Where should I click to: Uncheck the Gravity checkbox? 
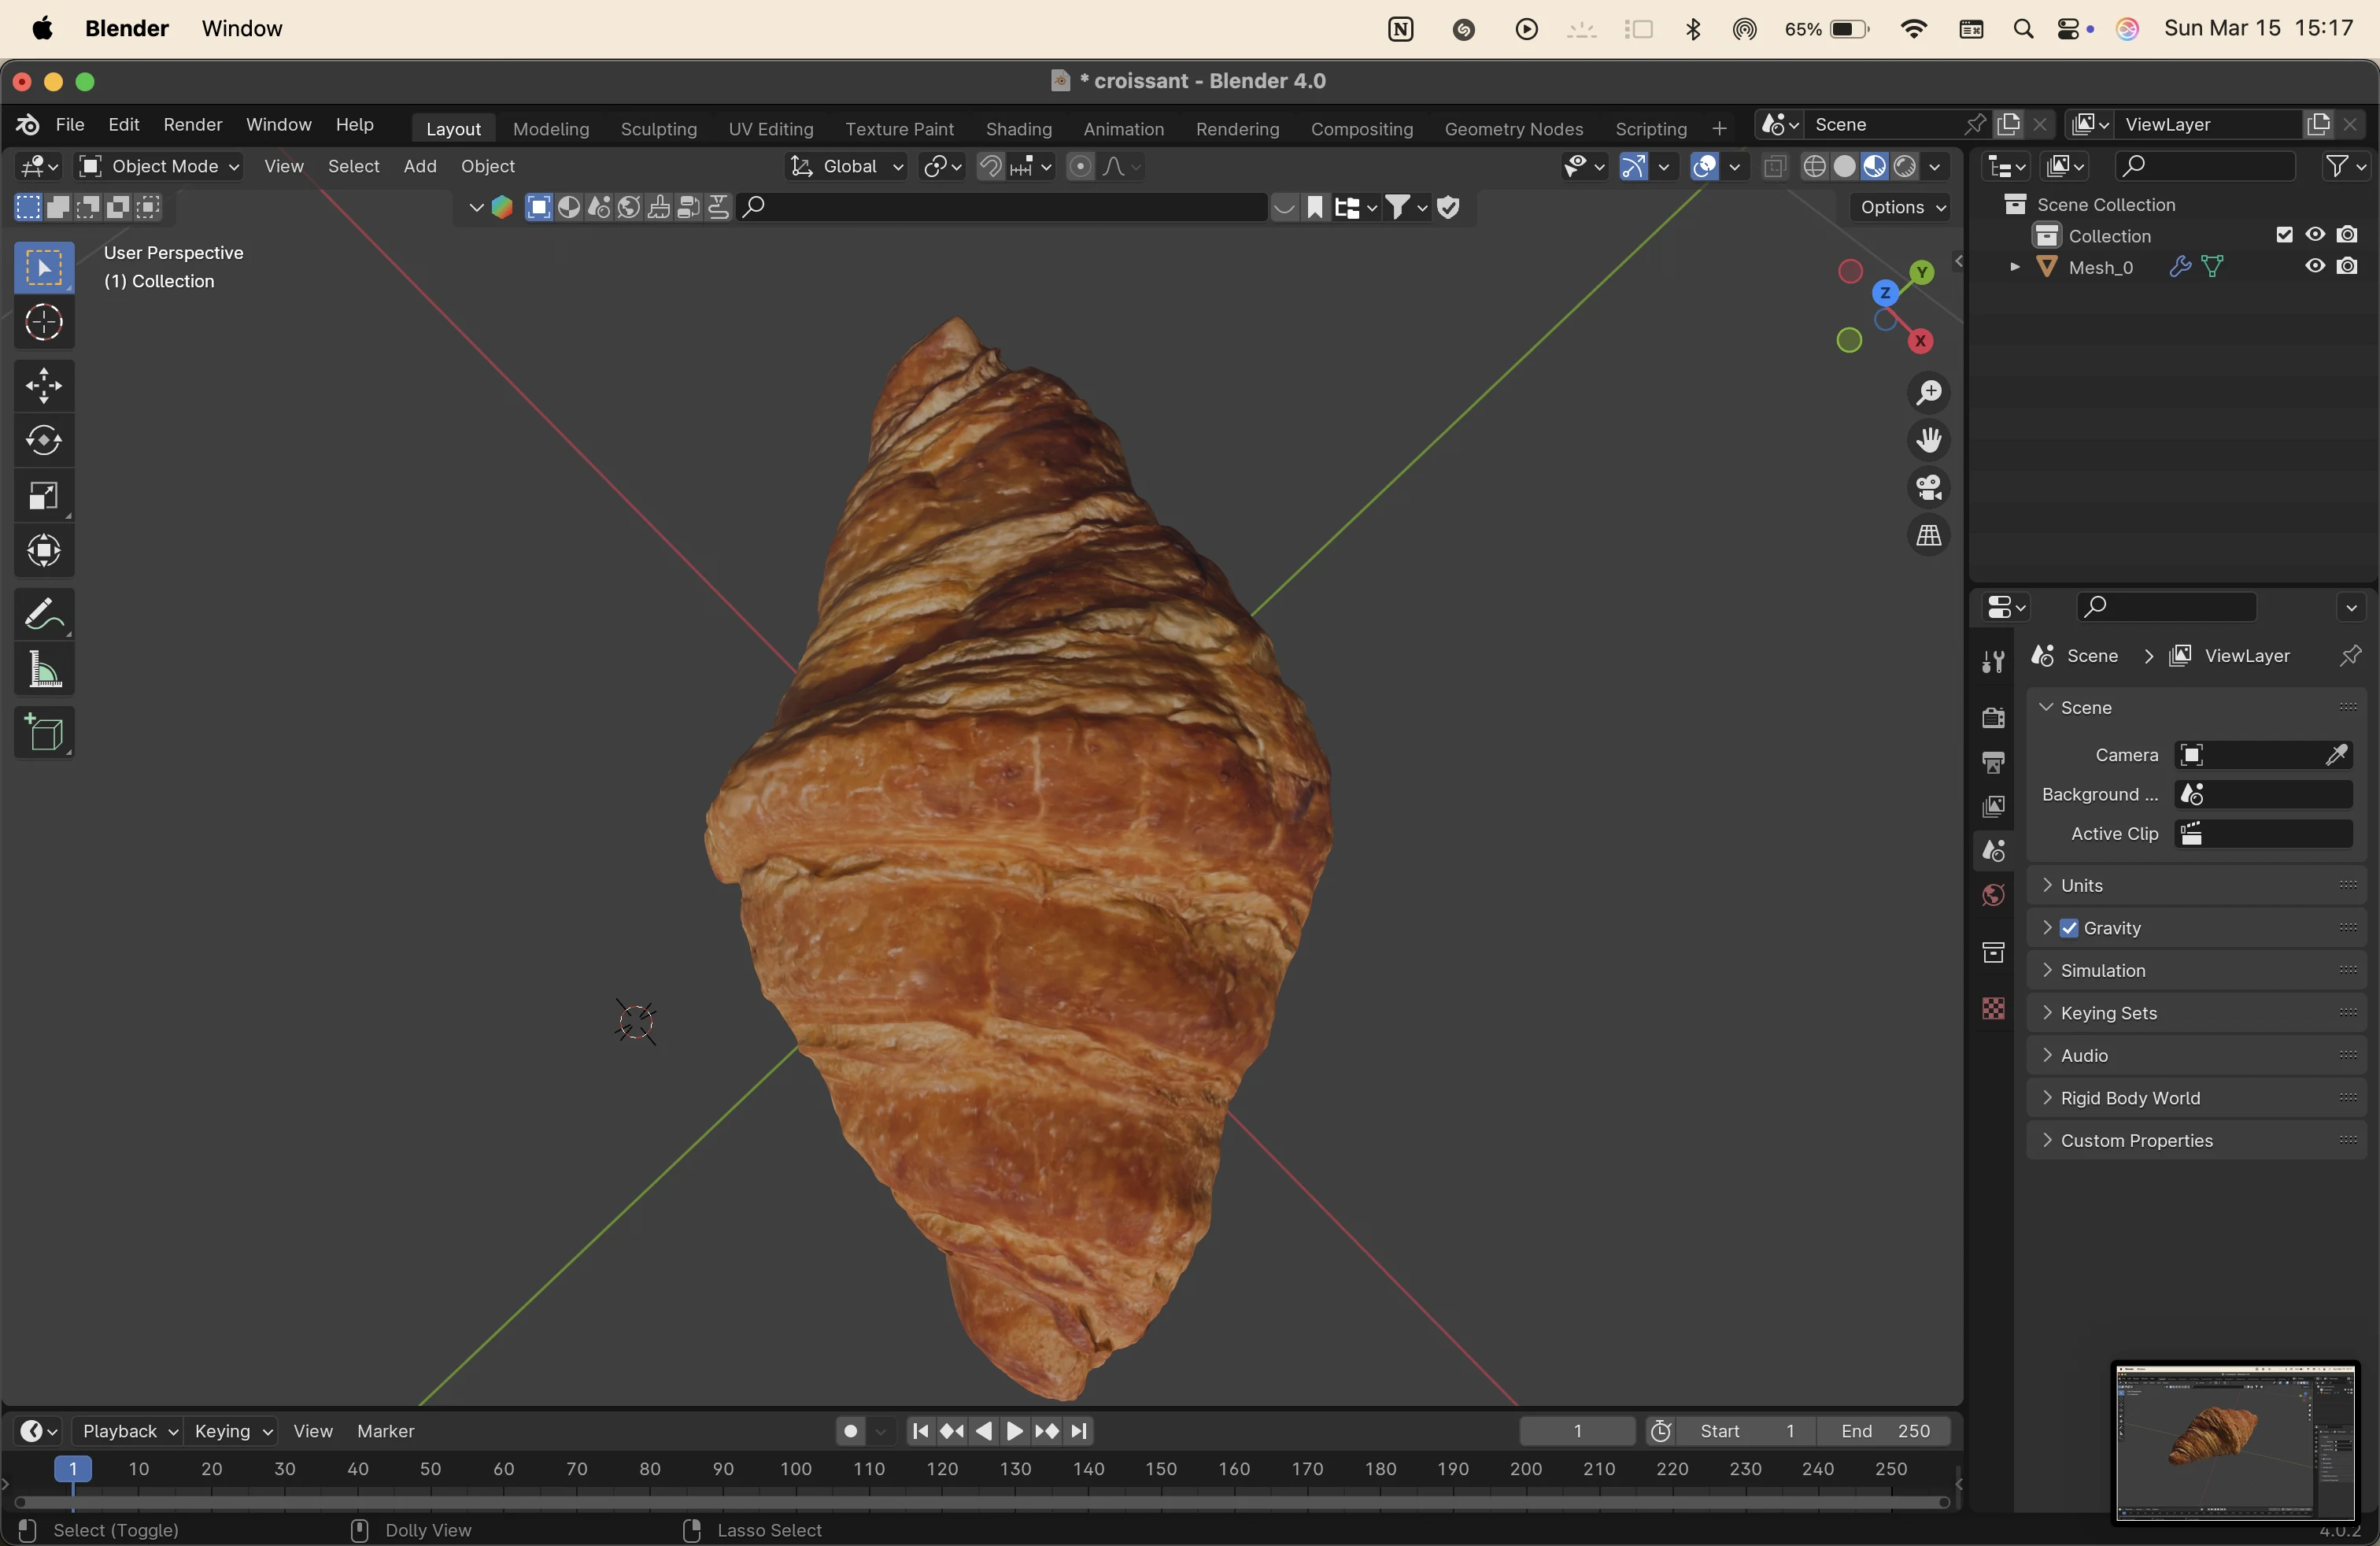point(2069,928)
